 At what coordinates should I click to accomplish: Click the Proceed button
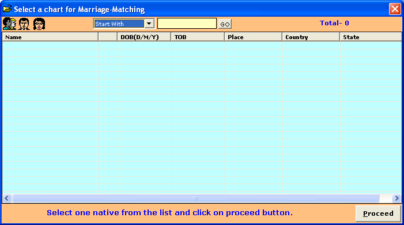[378, 213]
